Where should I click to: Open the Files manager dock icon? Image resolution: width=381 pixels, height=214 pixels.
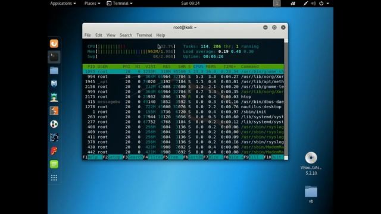pos(54,71)
